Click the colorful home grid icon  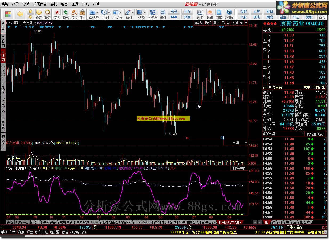point(8,14)
